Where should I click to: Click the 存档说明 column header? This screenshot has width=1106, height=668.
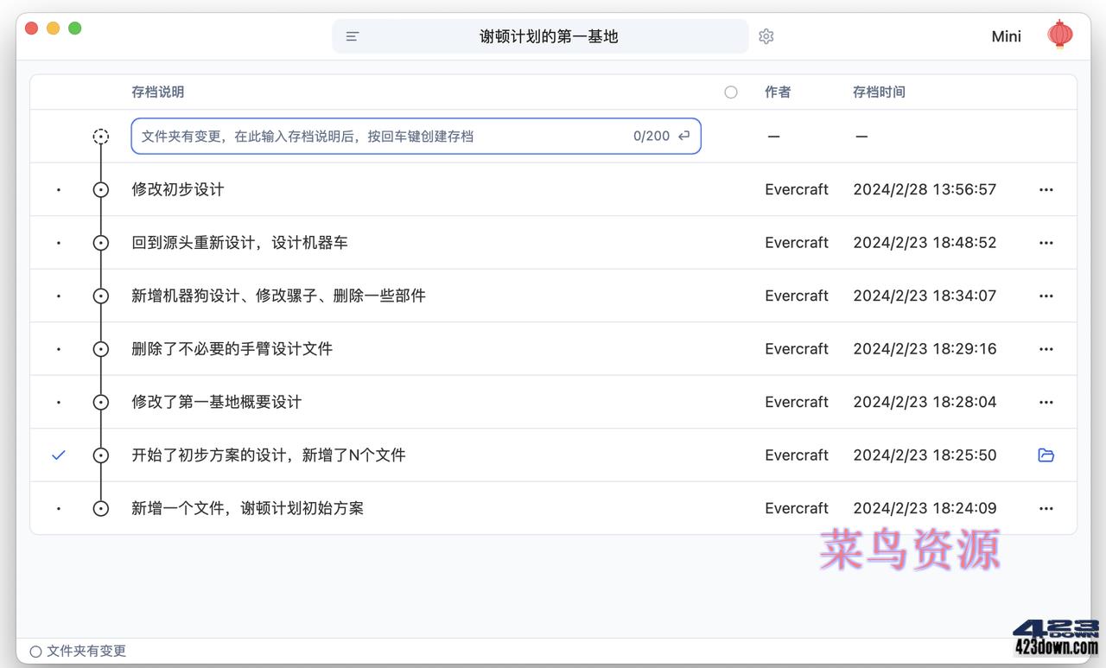click(x=158, y=92)
